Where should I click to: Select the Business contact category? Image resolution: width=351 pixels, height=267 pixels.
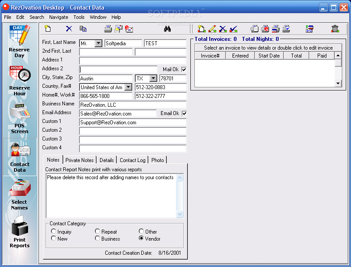pos(97,238)
